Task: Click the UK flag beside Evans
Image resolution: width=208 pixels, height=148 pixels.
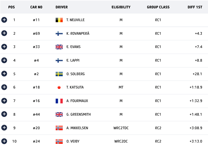Action: pos(59,47)
